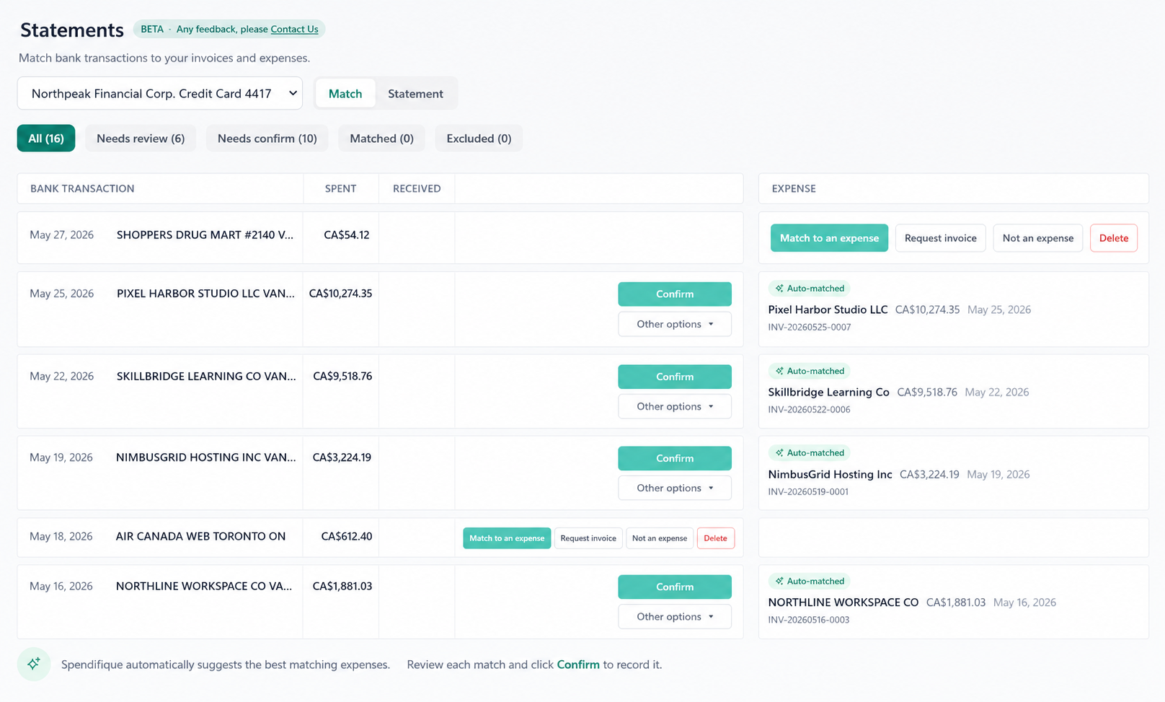Image resolution: width=1165 pixels, height=702 pixels.
Task: Confirm the NimbusGrid Hosting Inc match
Action: (x=675, y=458)
